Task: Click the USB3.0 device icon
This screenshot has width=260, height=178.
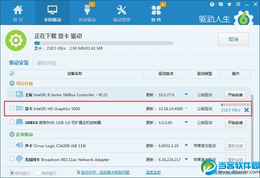Action: pos(19,122)
